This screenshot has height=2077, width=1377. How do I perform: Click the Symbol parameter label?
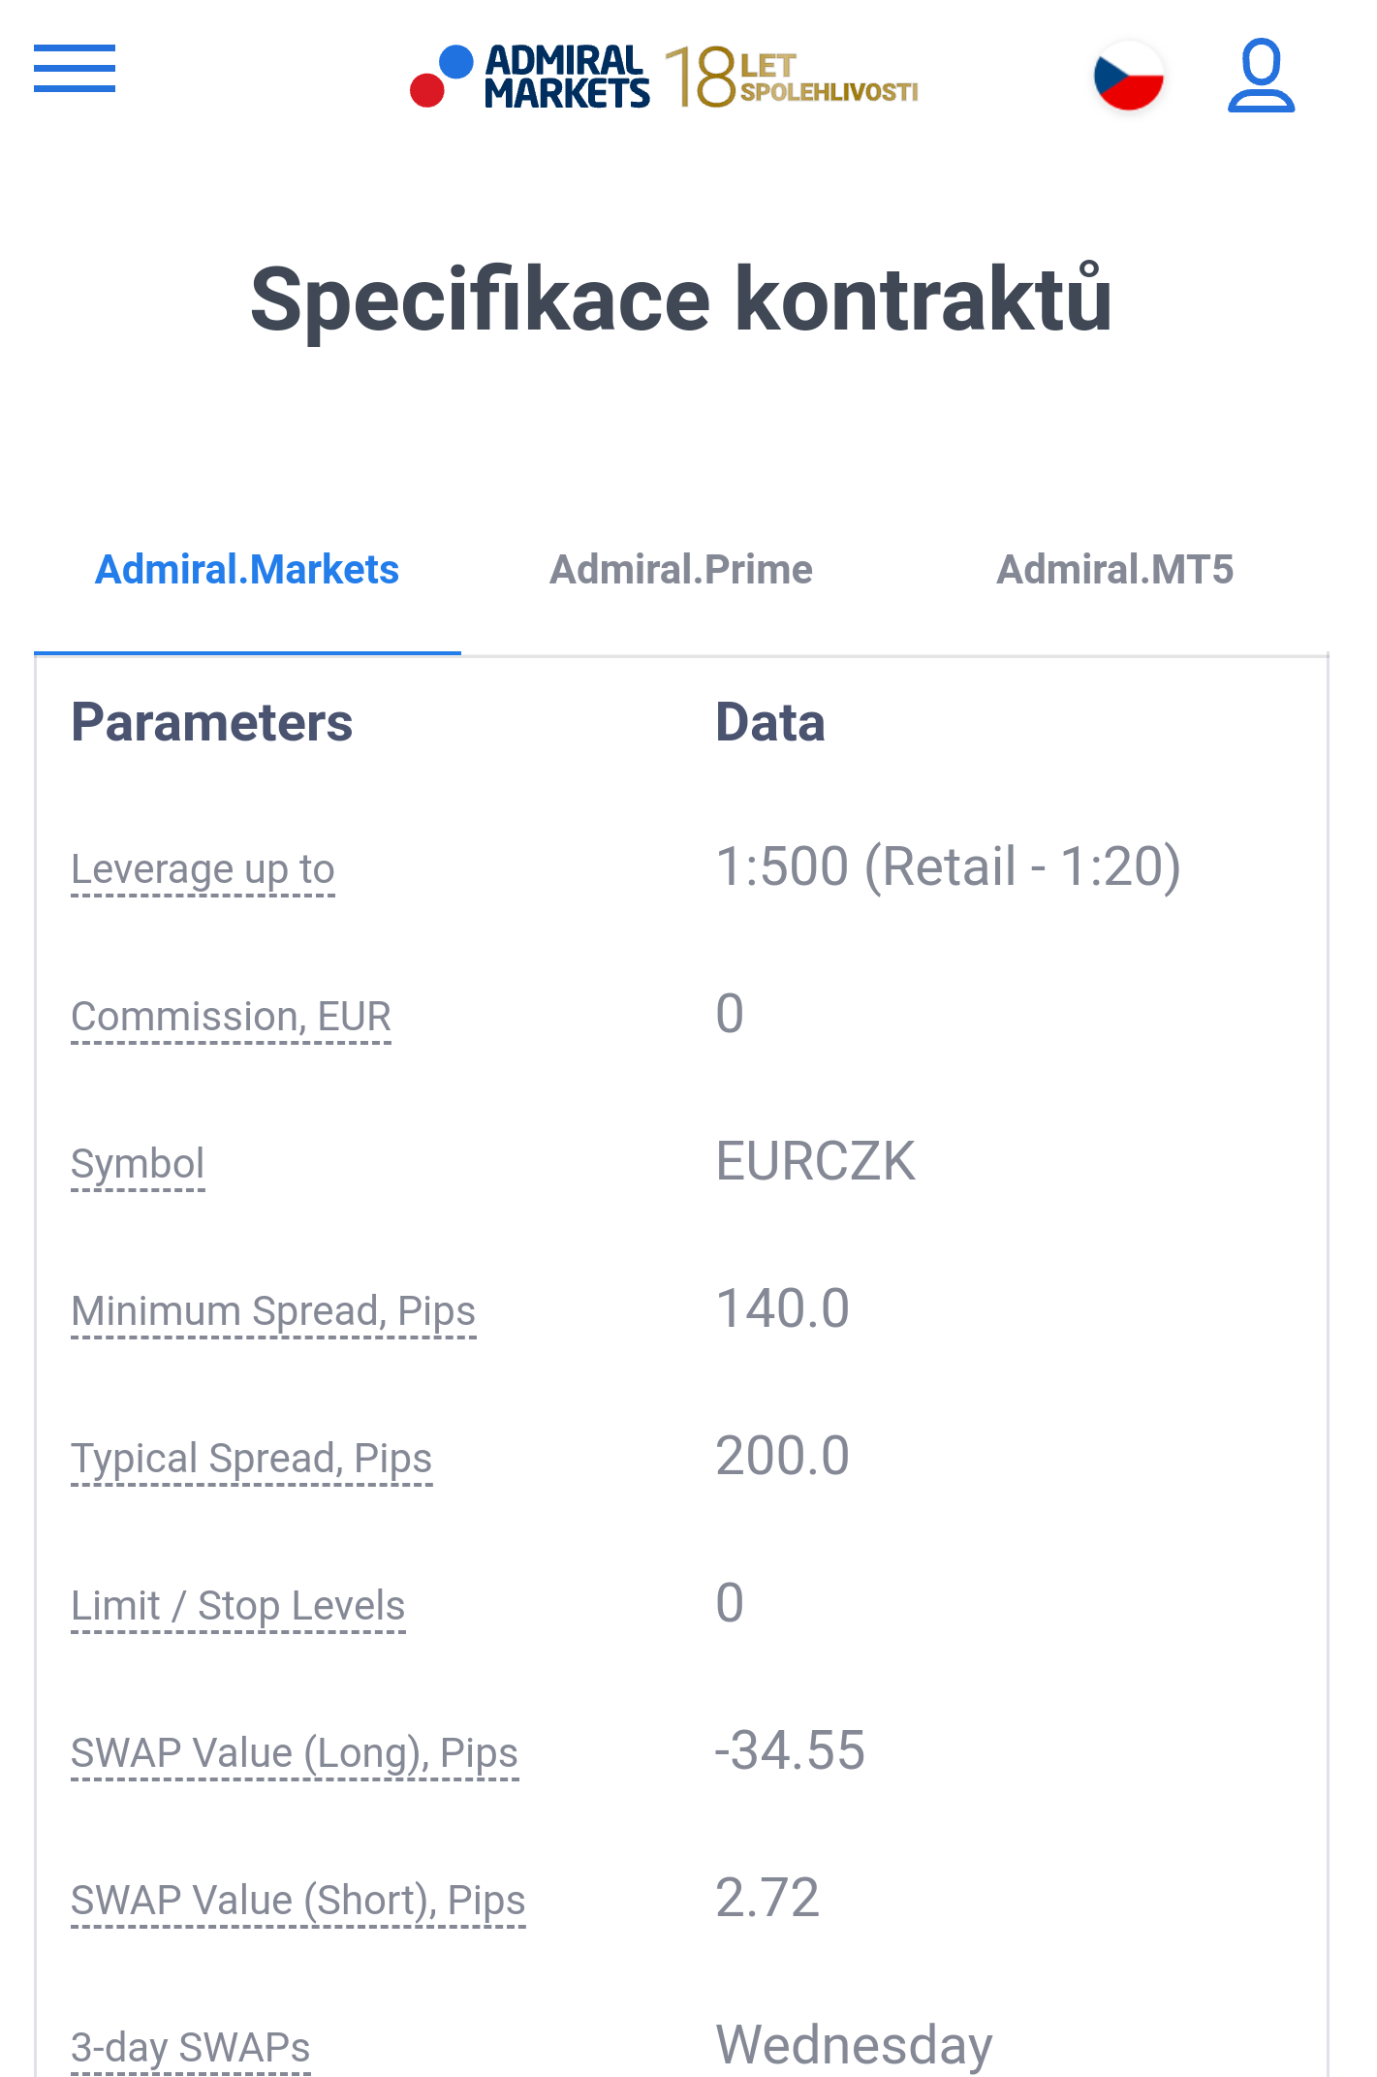[138, 1164]
